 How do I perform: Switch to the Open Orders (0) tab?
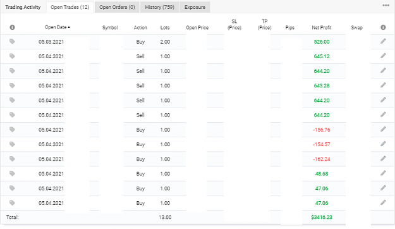(x=117, y=7)
